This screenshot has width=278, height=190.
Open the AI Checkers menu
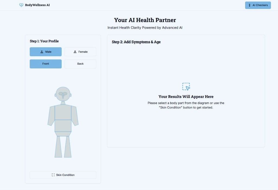[258, 5]
